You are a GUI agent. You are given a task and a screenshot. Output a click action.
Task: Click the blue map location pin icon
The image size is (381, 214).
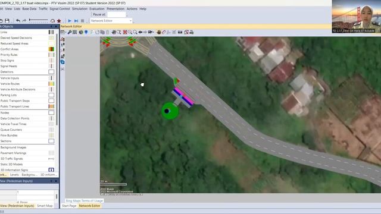click(x=86, y=32)
